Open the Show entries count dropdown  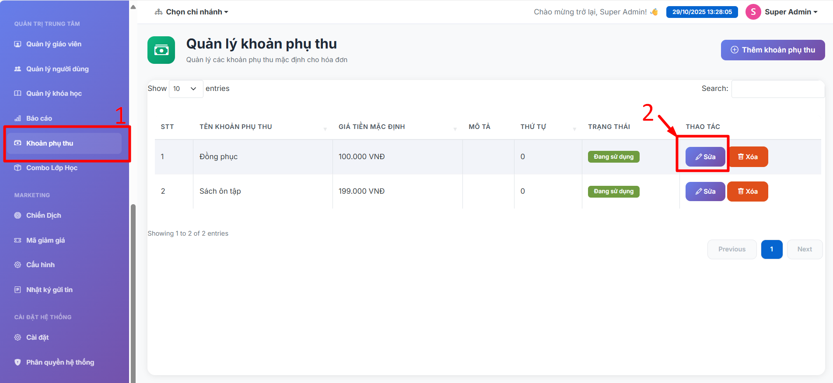(x=185, y=89)
